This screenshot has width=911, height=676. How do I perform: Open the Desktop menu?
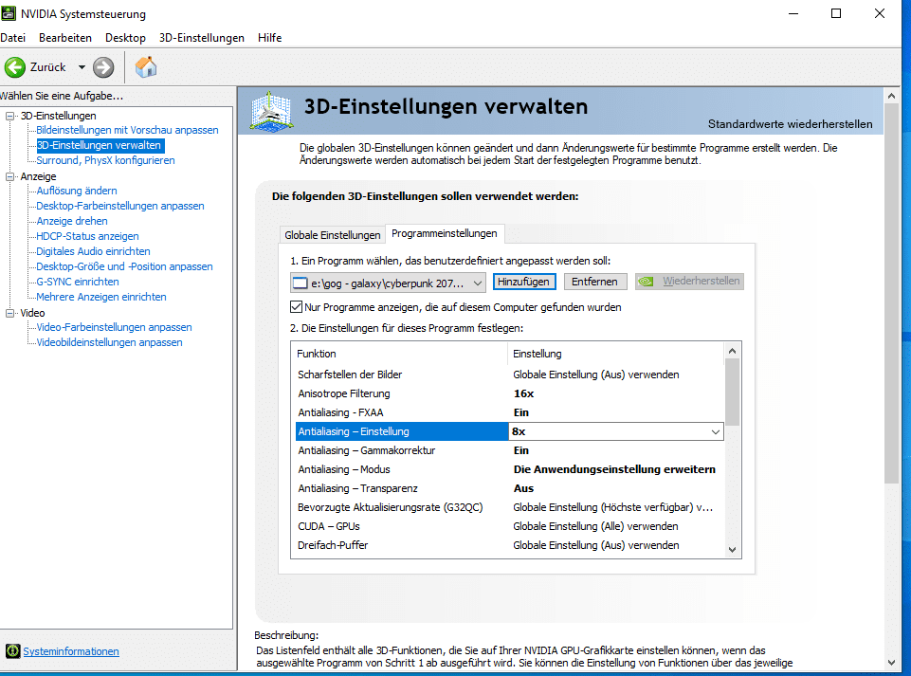pyautogui.click(x=125, y=38)
